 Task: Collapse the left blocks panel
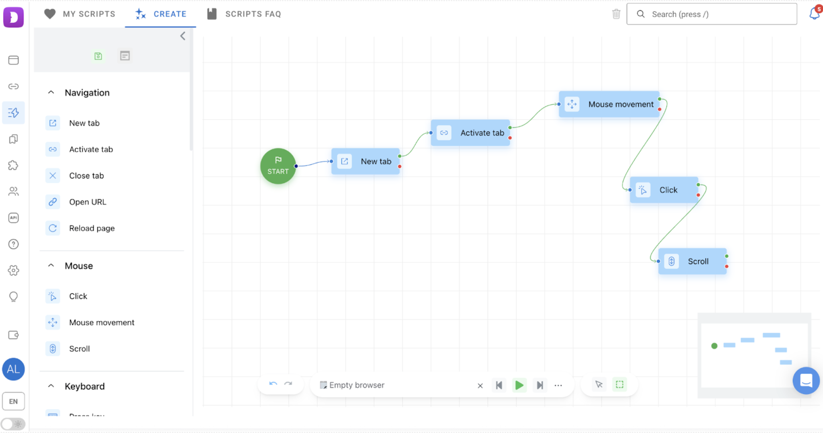coord(183,36)
